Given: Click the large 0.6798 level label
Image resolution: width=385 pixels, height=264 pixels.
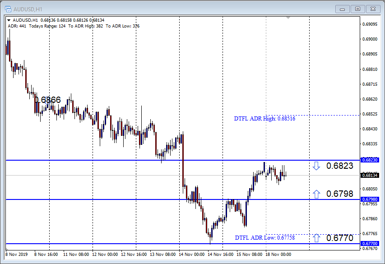Looking at the screenshot, I should tap(339, 194).
